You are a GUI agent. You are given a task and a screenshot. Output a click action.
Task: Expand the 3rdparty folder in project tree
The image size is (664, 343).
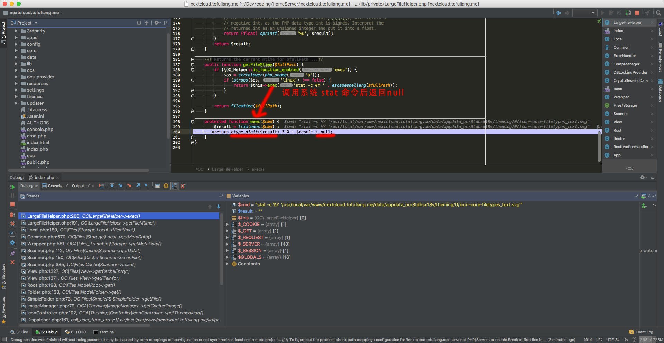point(16,31)
